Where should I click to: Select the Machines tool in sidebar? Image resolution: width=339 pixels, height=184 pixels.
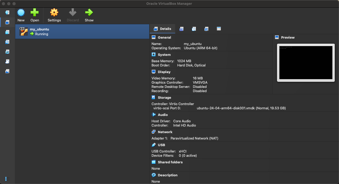[x=7, y=22]
